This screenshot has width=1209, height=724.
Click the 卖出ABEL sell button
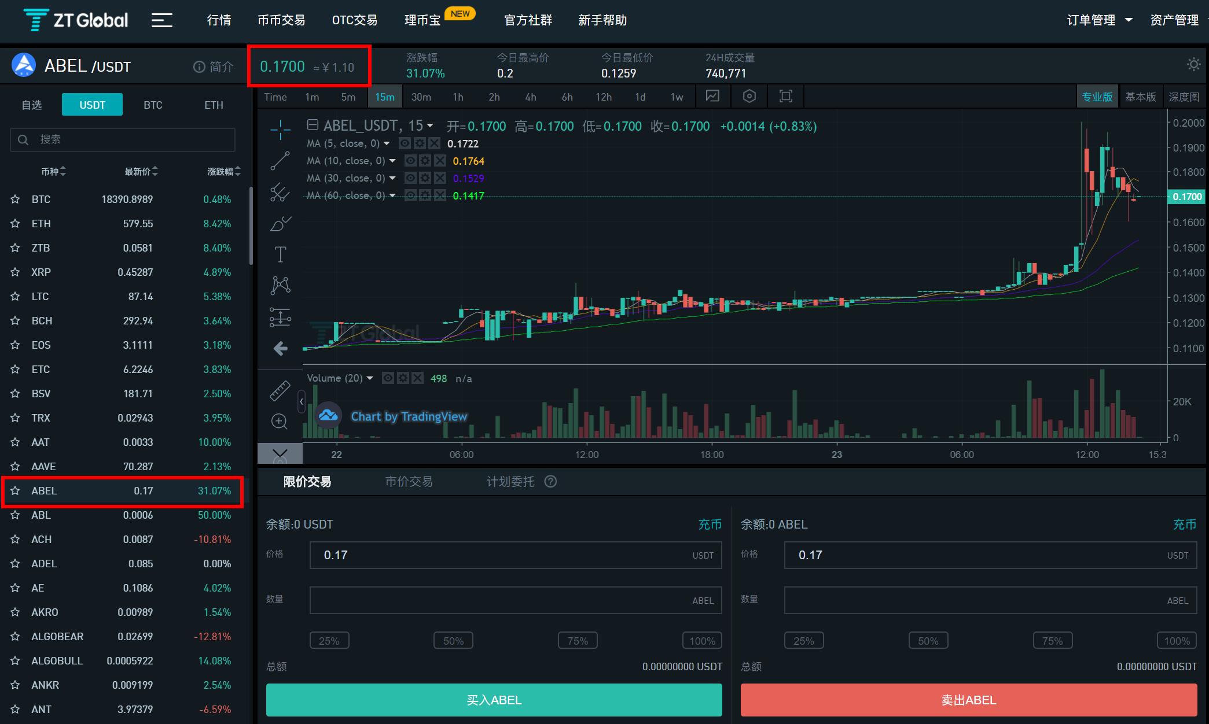coord(968,700)
